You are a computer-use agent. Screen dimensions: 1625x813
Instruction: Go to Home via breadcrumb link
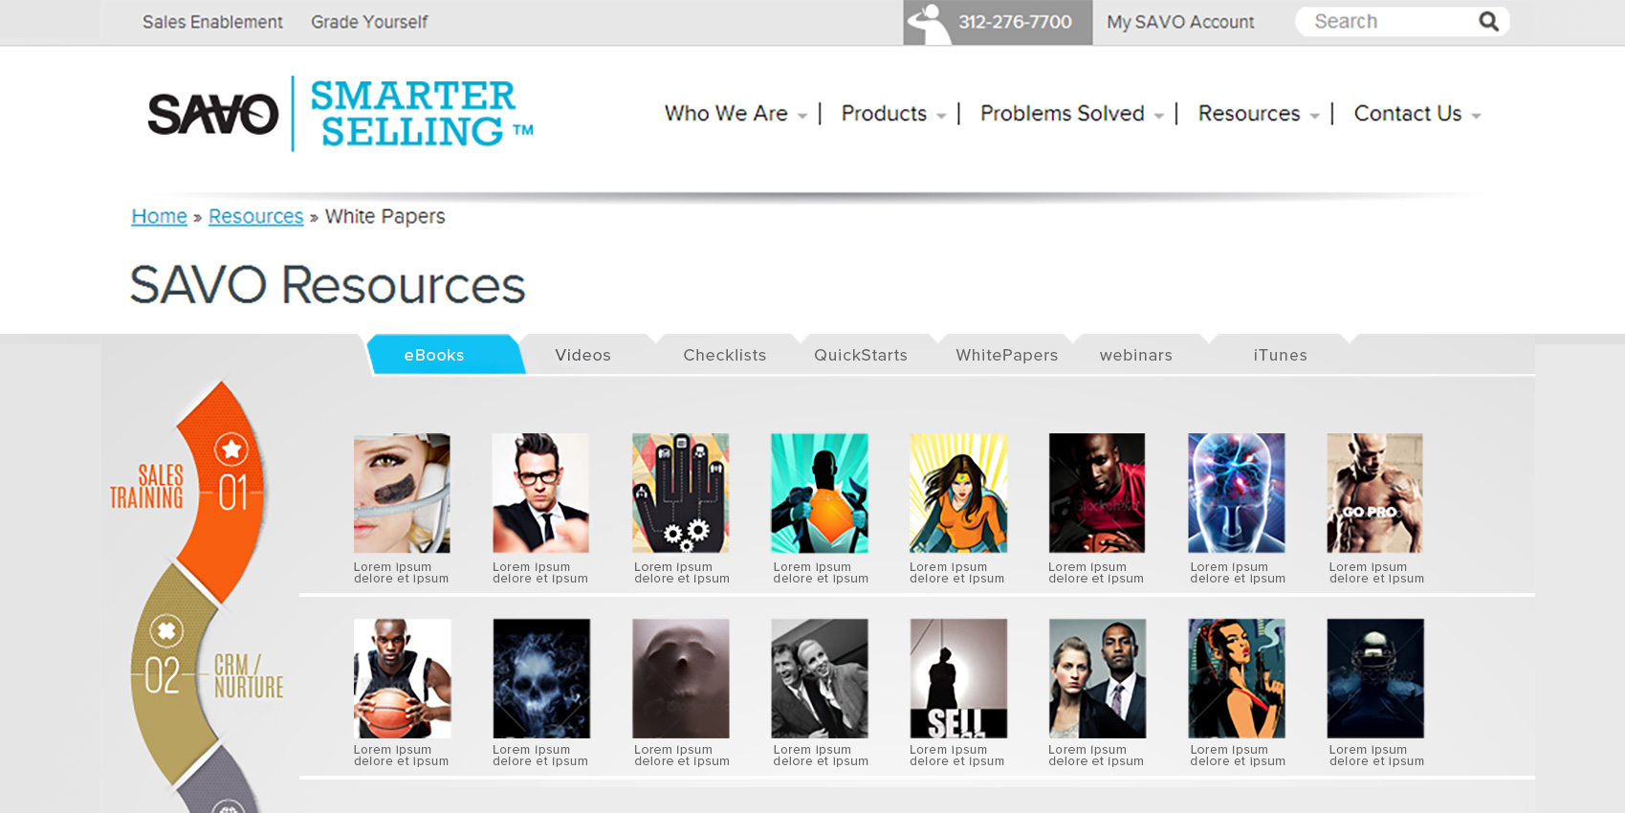click(x=159, y=216)
